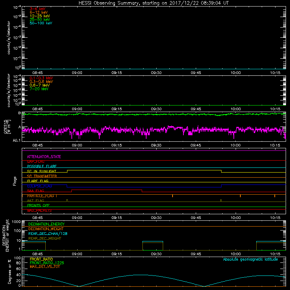Pick the SAA_FLAG label
Image resolution: width=290 pixels, height=290 pixels.
36,191
